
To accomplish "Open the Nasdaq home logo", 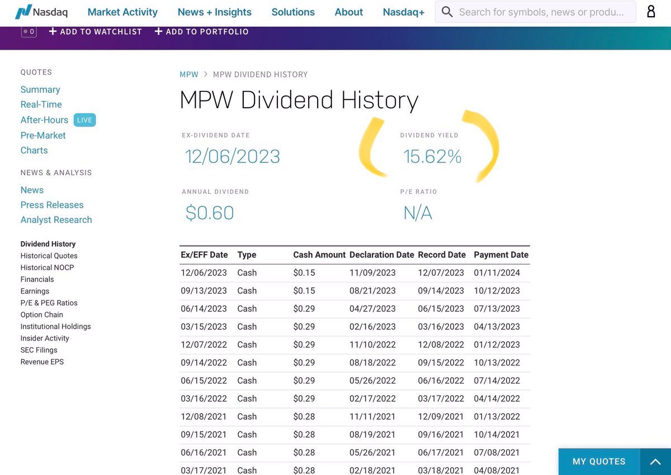I will coord(41,12).
